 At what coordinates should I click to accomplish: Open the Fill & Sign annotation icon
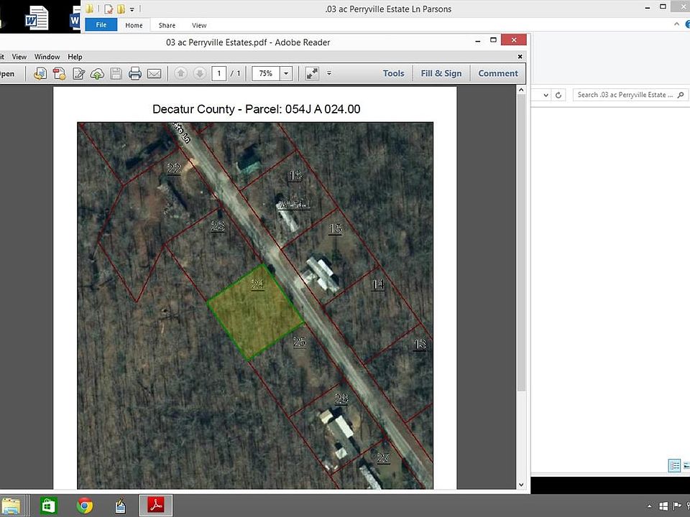pyautogui.click(x=79, y=73)
